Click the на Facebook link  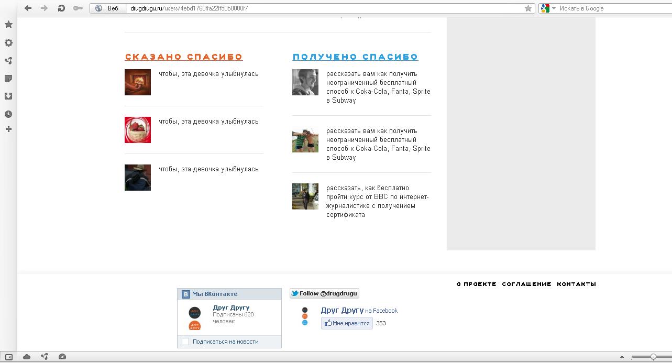pos(381,311)
